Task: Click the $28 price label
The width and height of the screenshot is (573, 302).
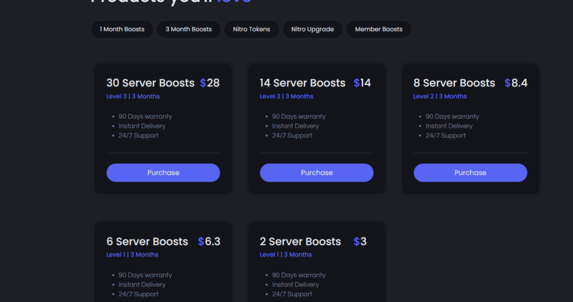Action: point(210,83)
